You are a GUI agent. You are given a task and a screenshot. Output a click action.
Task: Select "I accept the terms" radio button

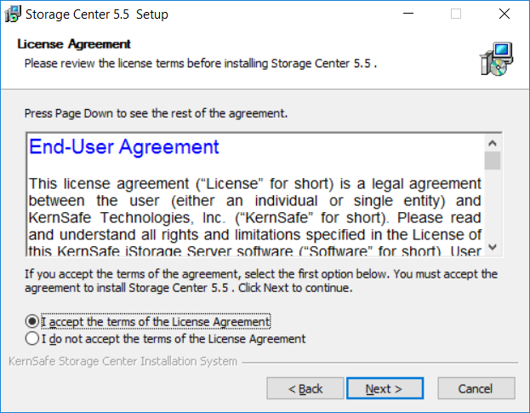click(32, 321)
